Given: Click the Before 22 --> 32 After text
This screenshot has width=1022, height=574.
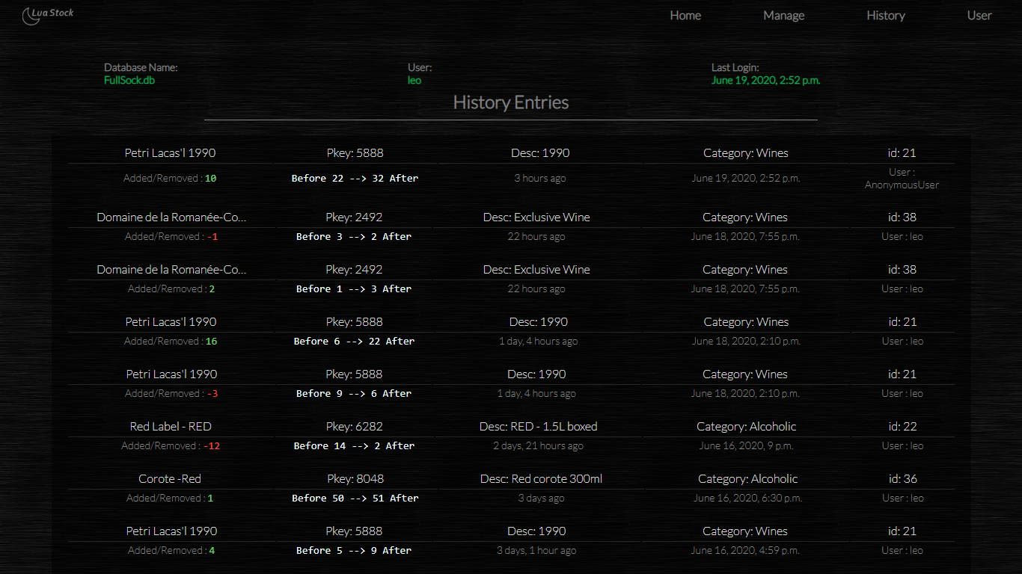Looking at the screenshot, I should pos(355,179).
